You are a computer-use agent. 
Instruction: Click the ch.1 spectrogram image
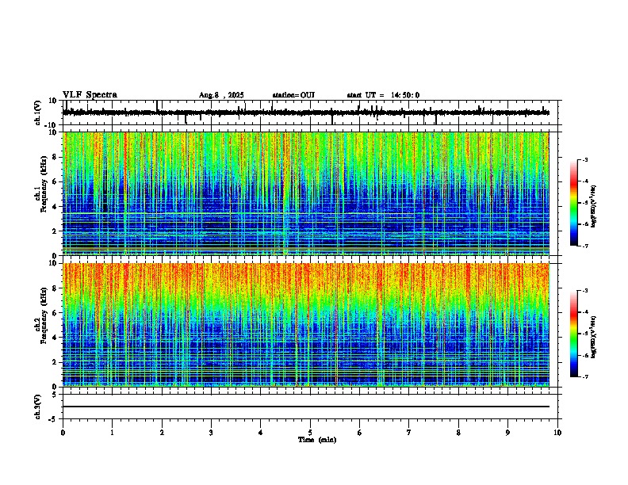306,193
